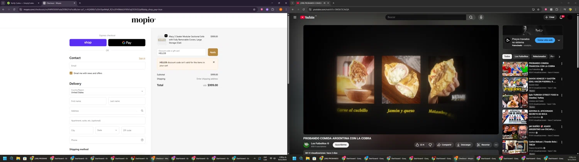The height and width of the screenshot is (162, 579).
Task: Open YouTube hamburger guide menu
Action: pyautogui.click(x=295, y=17)
